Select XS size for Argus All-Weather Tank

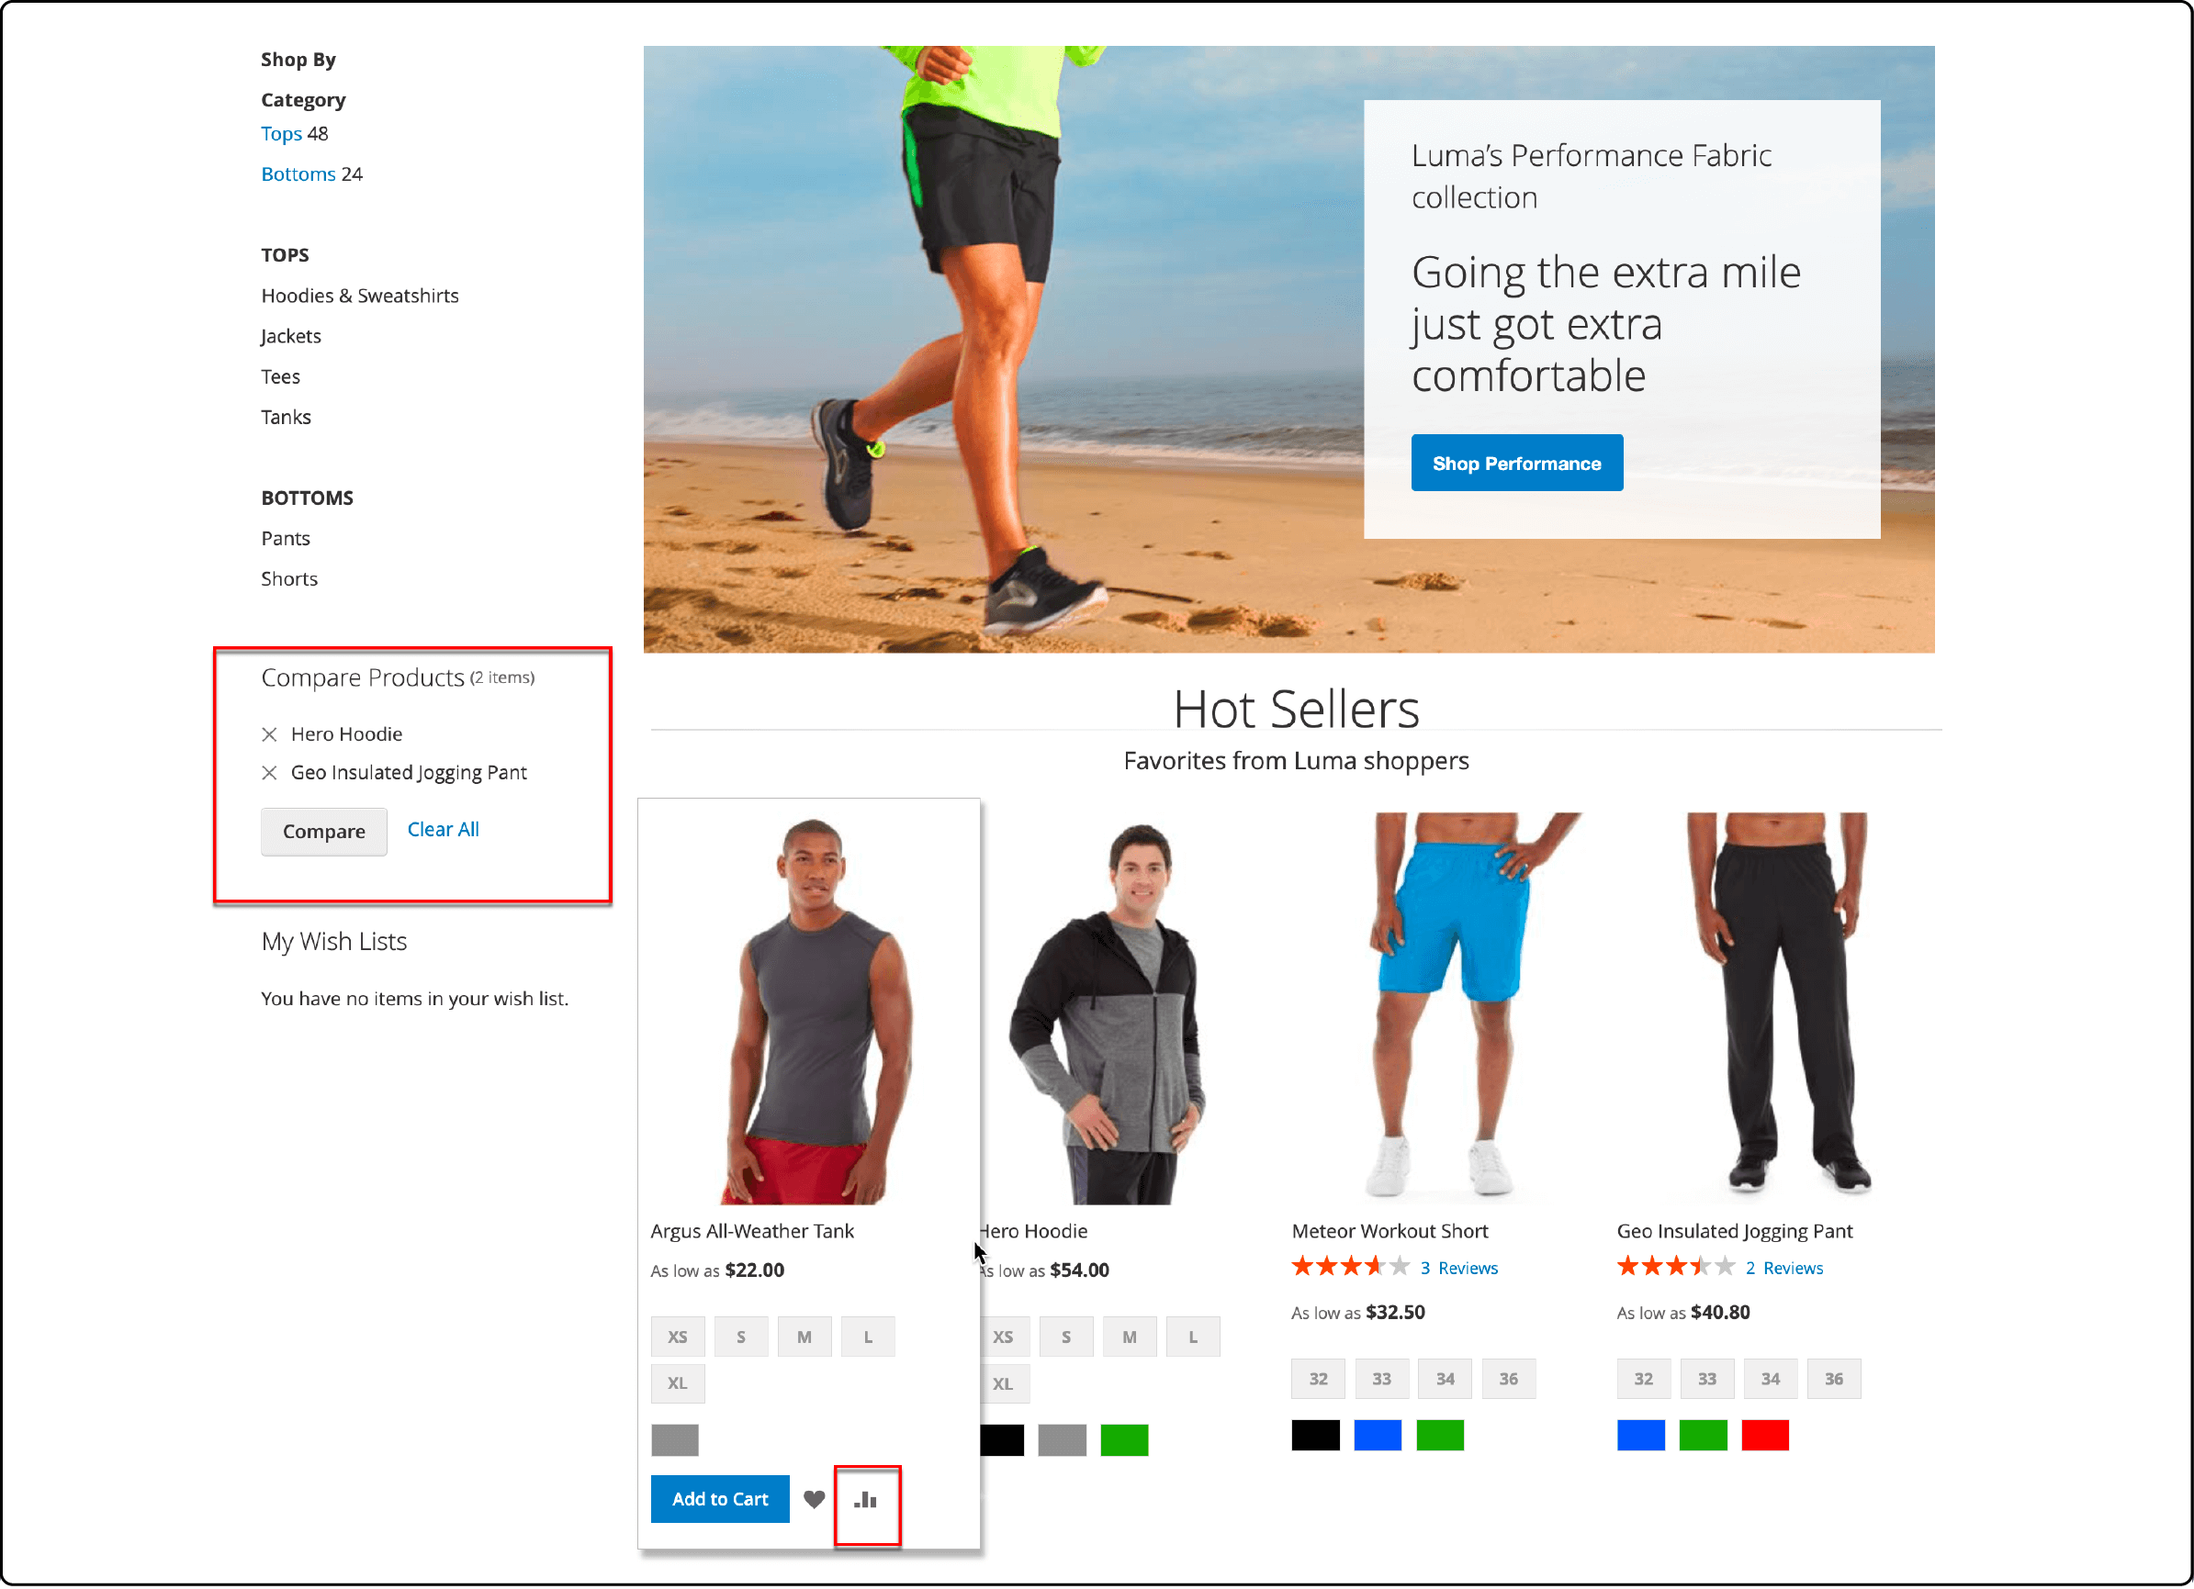tap(675, 1336)
